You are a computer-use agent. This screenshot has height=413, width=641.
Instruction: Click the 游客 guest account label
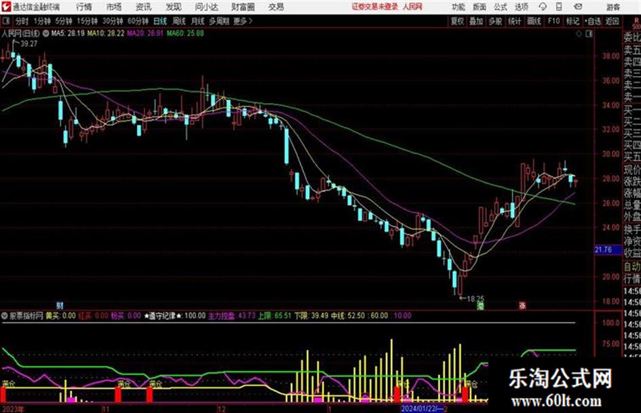tap(613, 7)
